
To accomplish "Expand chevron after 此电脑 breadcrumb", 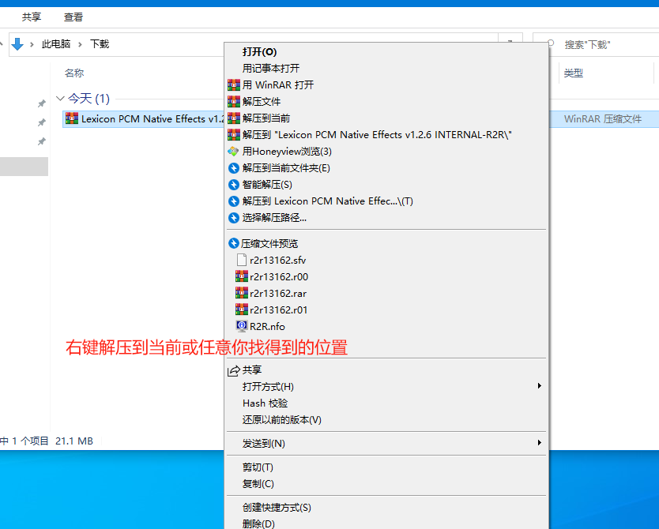I will (x=80, y=44).
